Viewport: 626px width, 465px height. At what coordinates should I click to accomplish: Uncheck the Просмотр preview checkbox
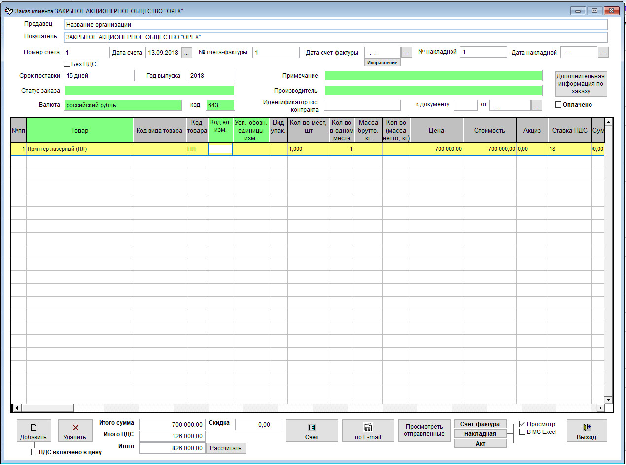click(522, 424)
